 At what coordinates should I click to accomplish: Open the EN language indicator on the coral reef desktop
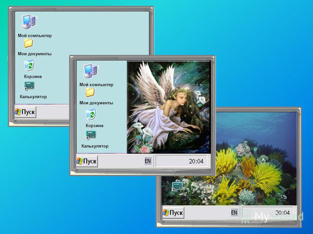pyautogui.click(x=234, y=212)
